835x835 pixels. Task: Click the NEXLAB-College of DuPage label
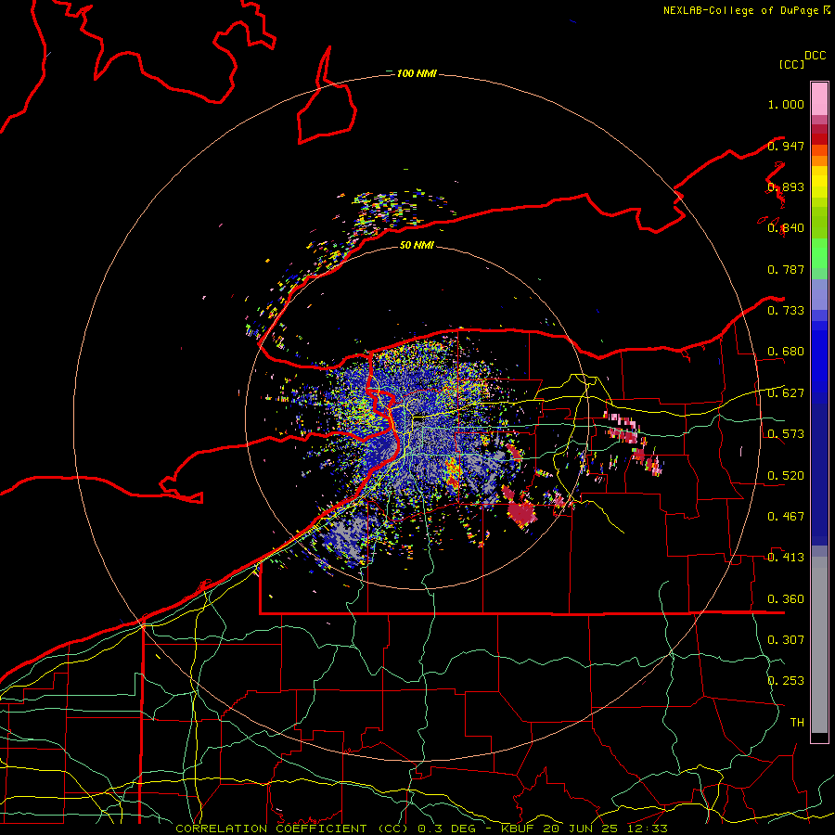[x=746, y=10]
